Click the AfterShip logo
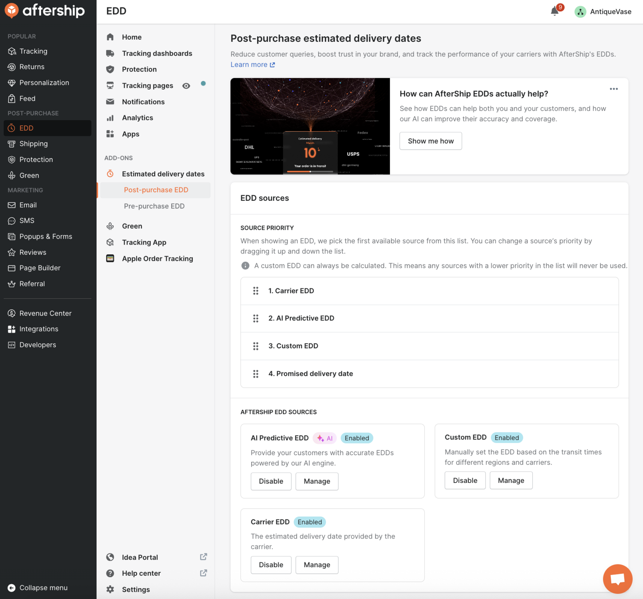Viewport: 643px width, 599px height. (45, 10)
